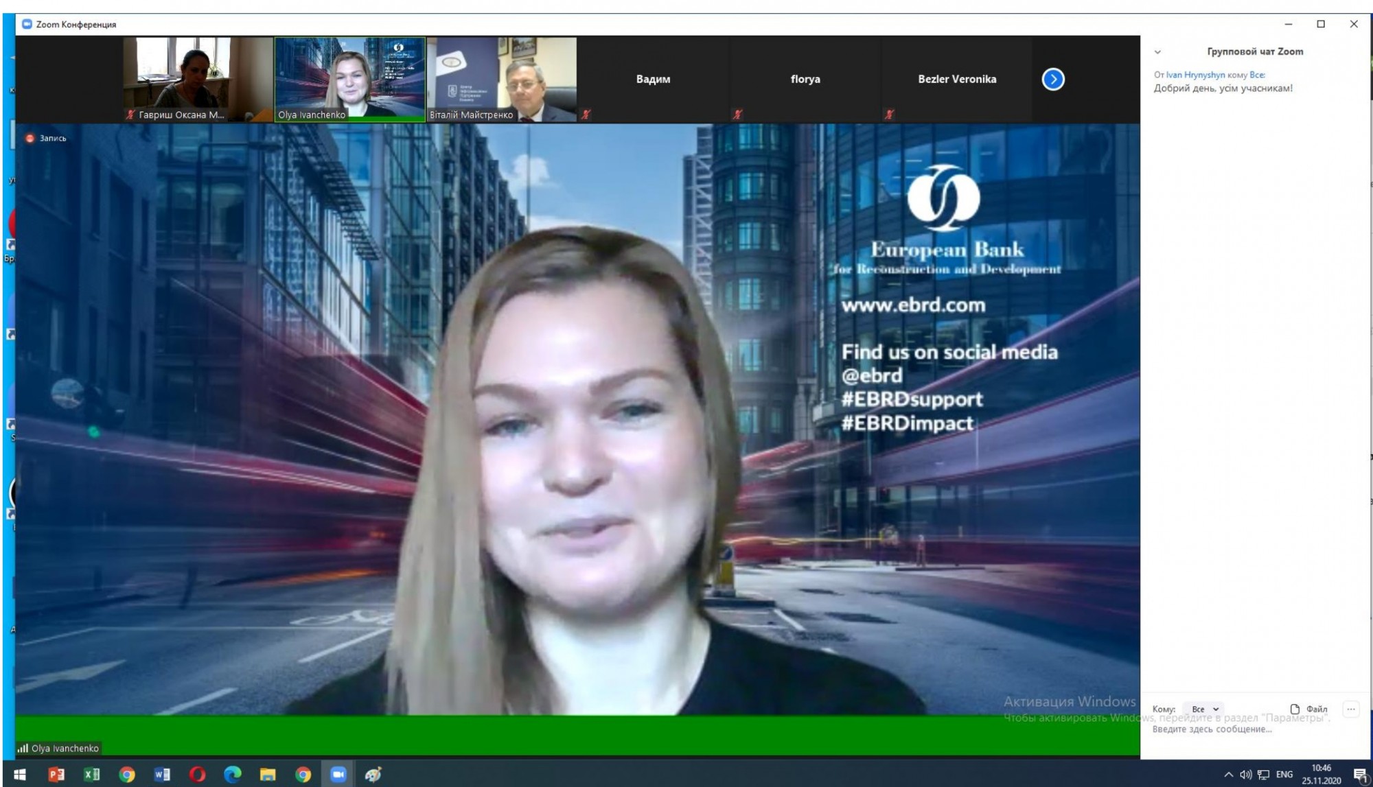Click Zoom icon in taskbar
Screen dimensions: 1373x787
pos(338,775)
